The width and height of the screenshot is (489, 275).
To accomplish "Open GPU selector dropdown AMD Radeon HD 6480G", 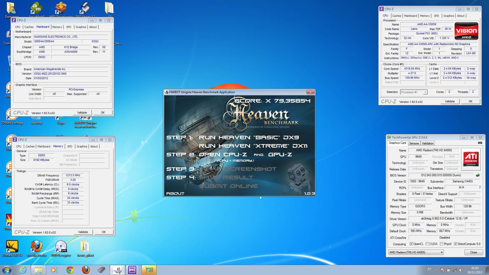I will pos(416,252).
